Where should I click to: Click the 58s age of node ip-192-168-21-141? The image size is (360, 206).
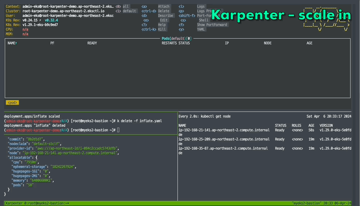[x=311, y=130]
